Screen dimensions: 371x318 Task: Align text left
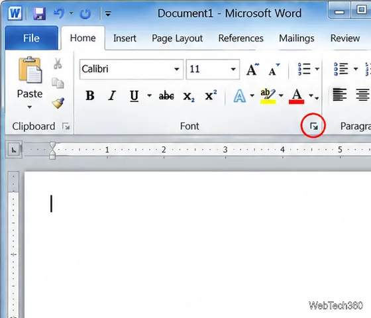[340, 94]
